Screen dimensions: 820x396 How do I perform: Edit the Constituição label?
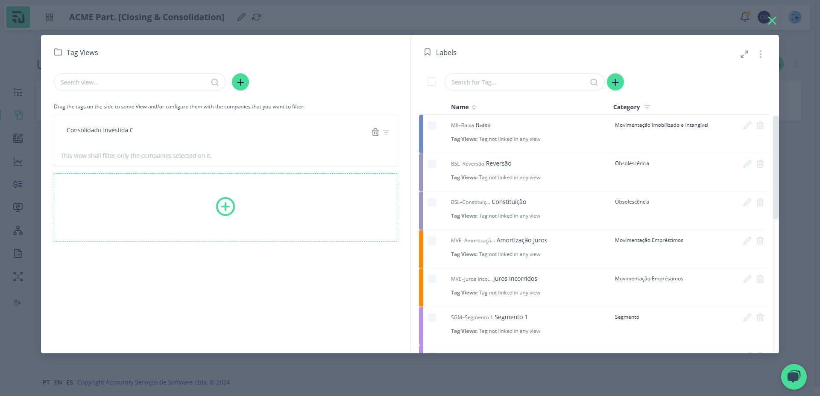(747, 202)
